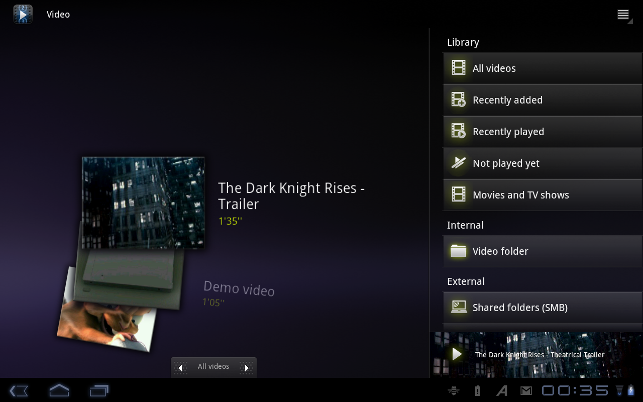Image resolution: width=643 pixels, height=402 pixels.
Task: Click the battery alert notification icon
Action: pos(478,390)
